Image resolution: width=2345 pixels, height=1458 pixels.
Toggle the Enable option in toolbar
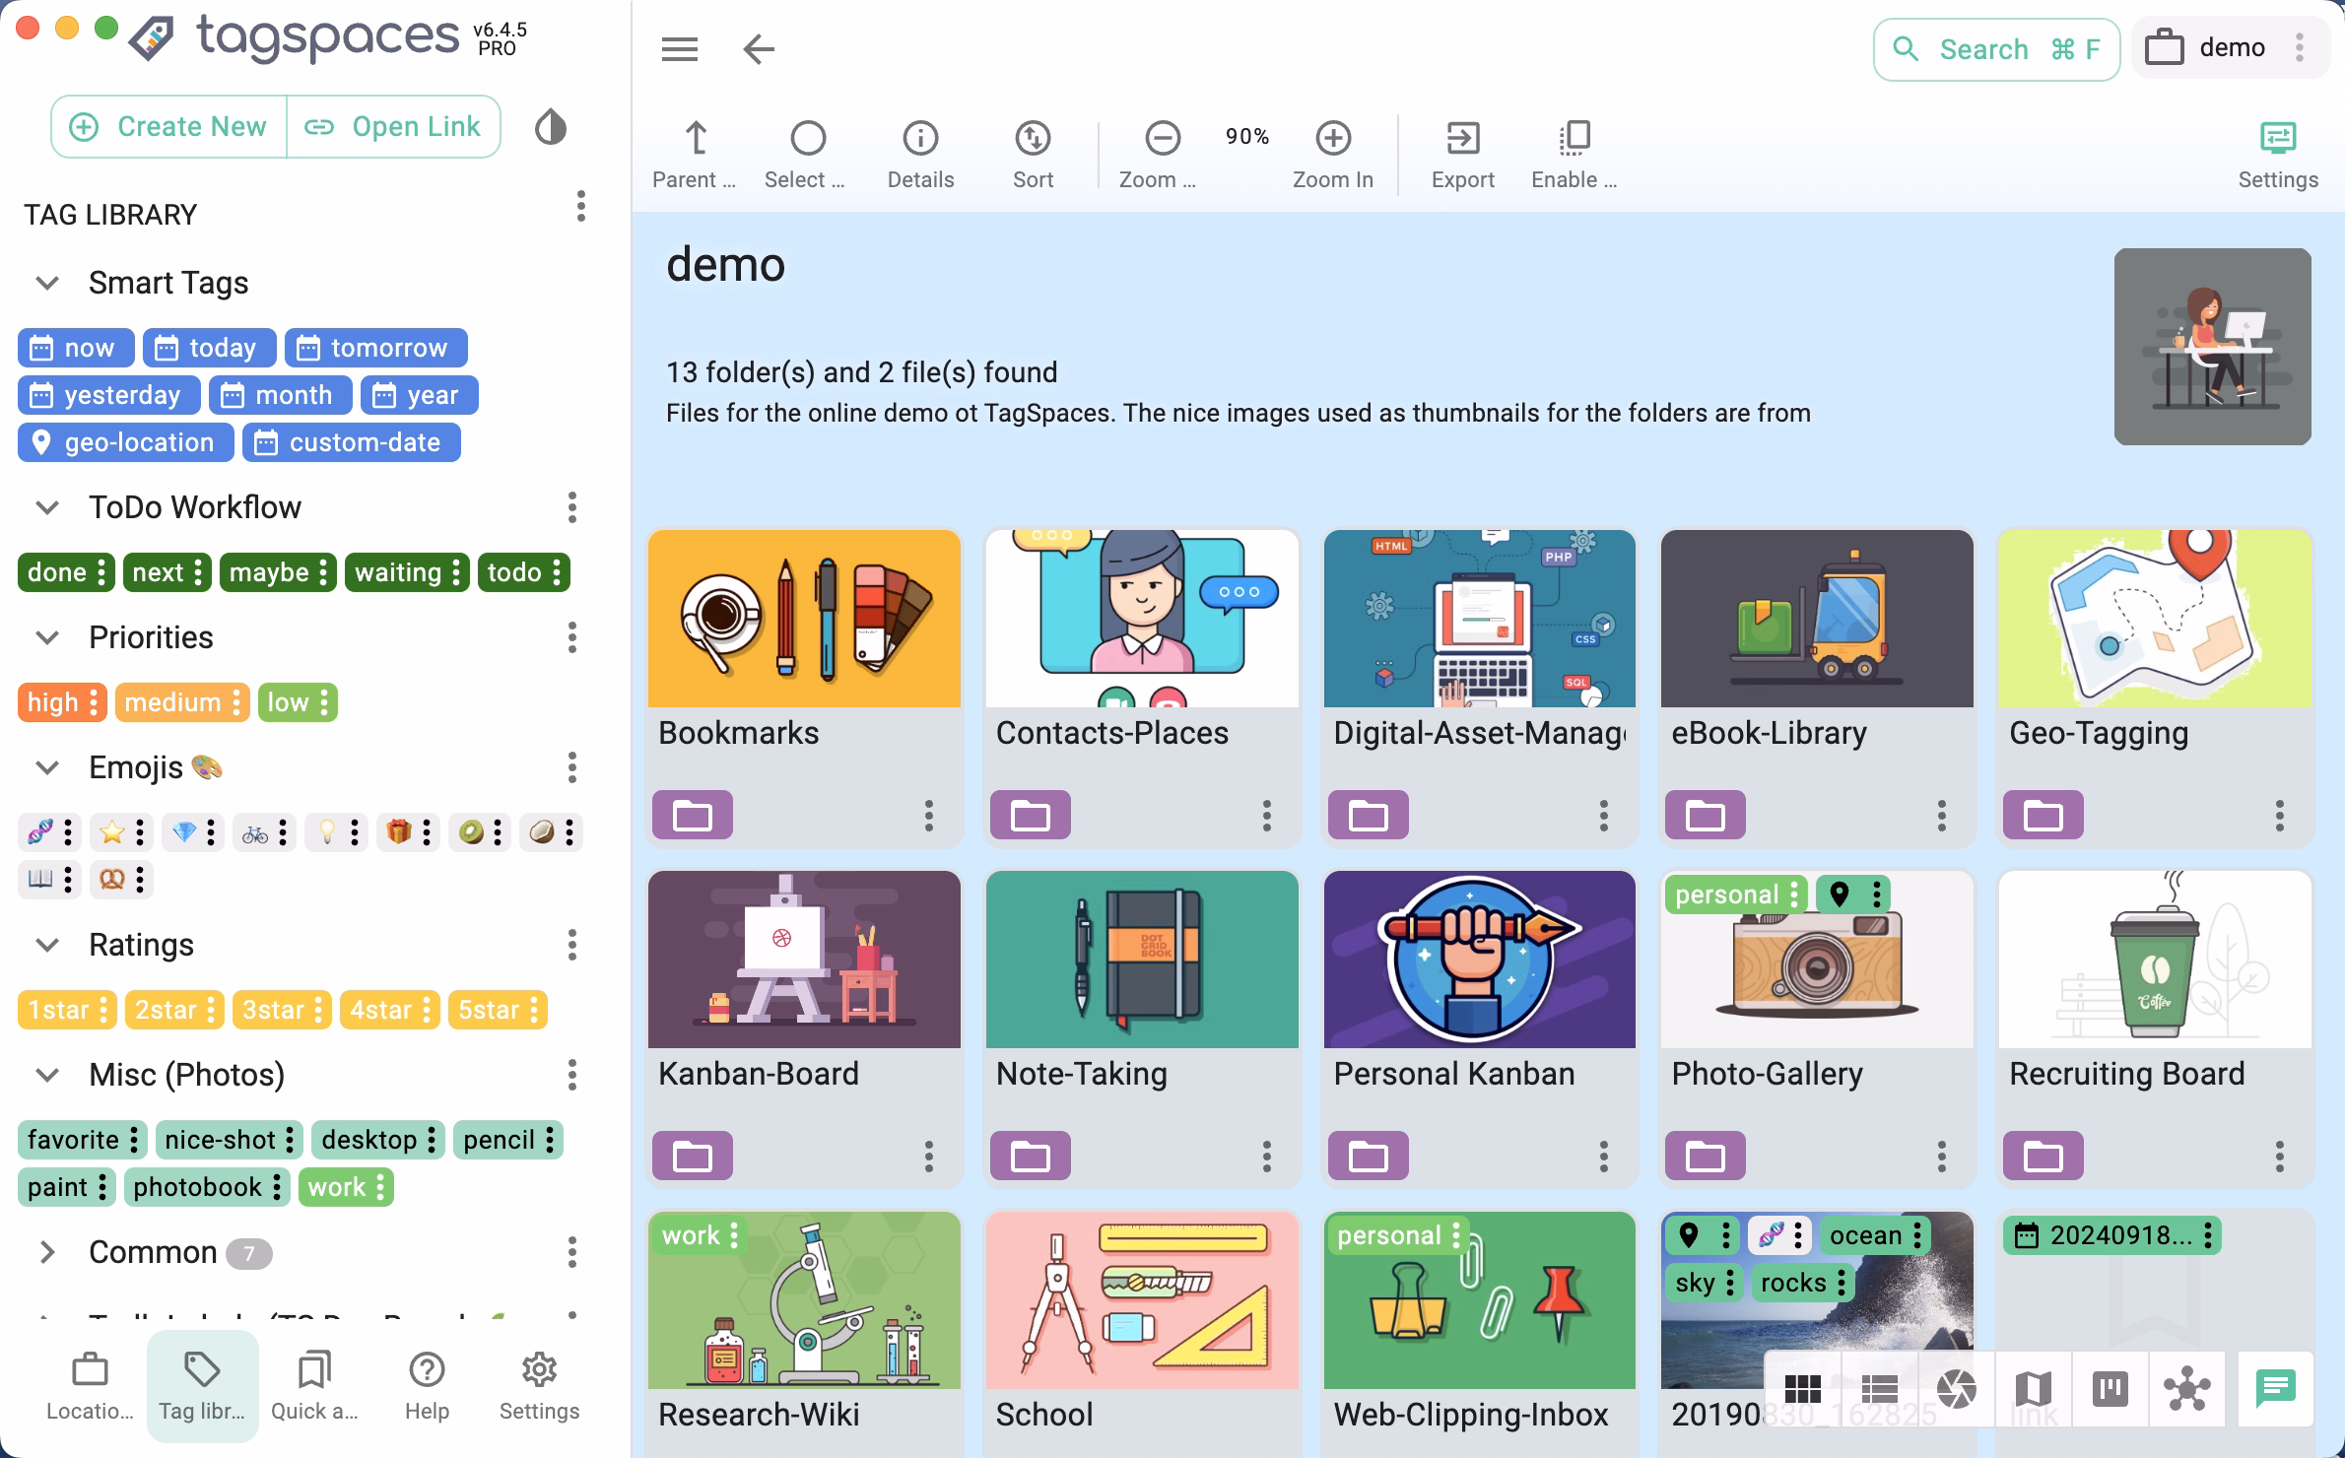pyautogui.click(x=1574, y=151)
